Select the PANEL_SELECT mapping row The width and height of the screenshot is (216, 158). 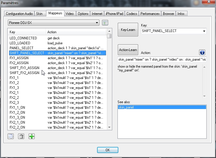(57, 48)
